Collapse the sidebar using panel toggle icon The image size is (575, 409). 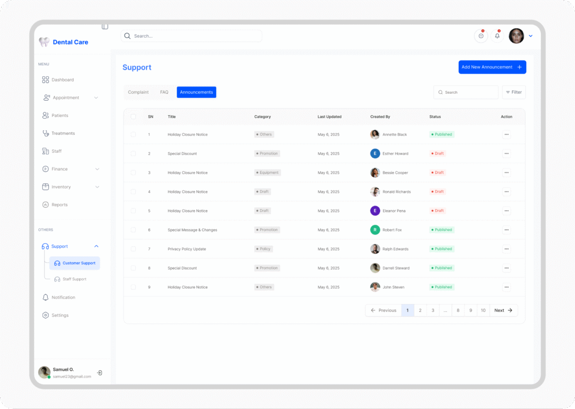(105, 26)
